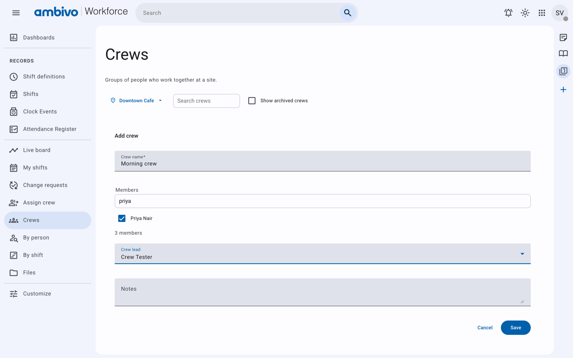Screen dimensions: 573x358
Task: Click the ambivo Workforce logo
Action: click(x=81, y=12)
